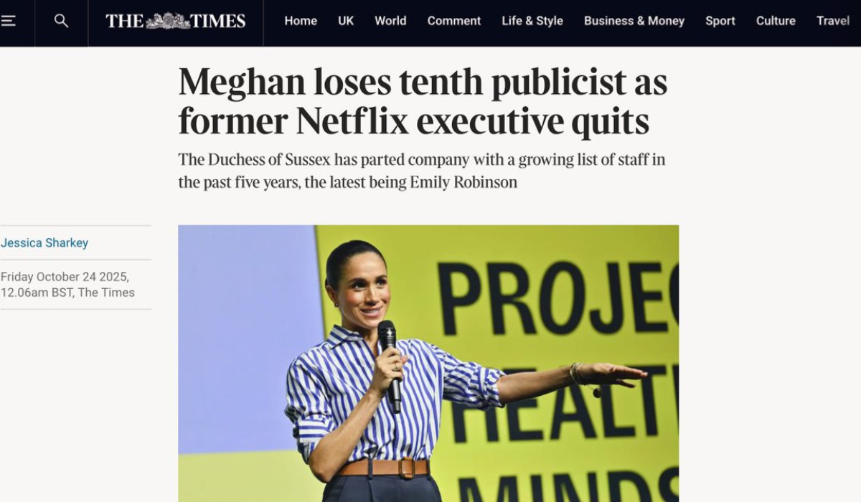Image resolution: width=861 pixels, height=502 pixels.
Task: Navigate to Business & Money
Action: (634, 22)
